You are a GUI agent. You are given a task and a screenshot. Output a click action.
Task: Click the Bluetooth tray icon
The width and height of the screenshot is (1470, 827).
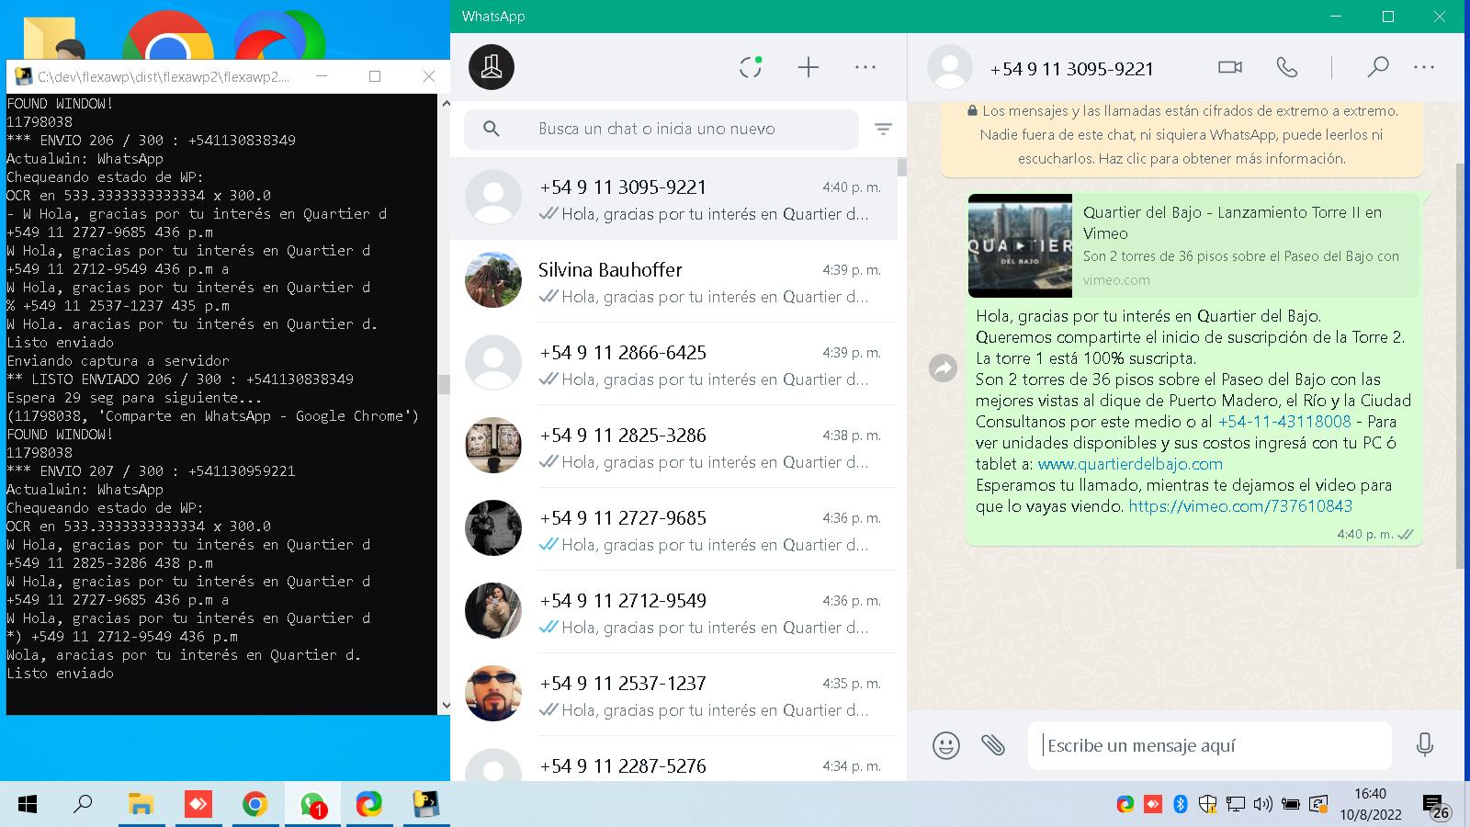(1180, 805)
